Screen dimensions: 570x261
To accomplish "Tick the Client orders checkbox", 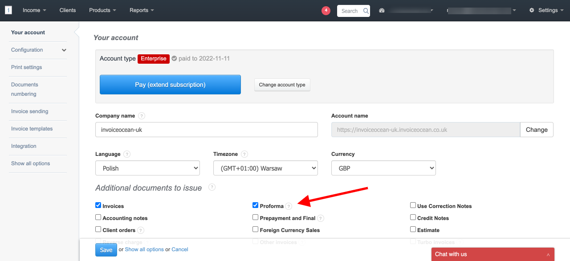I will click(x=98, y=229).
